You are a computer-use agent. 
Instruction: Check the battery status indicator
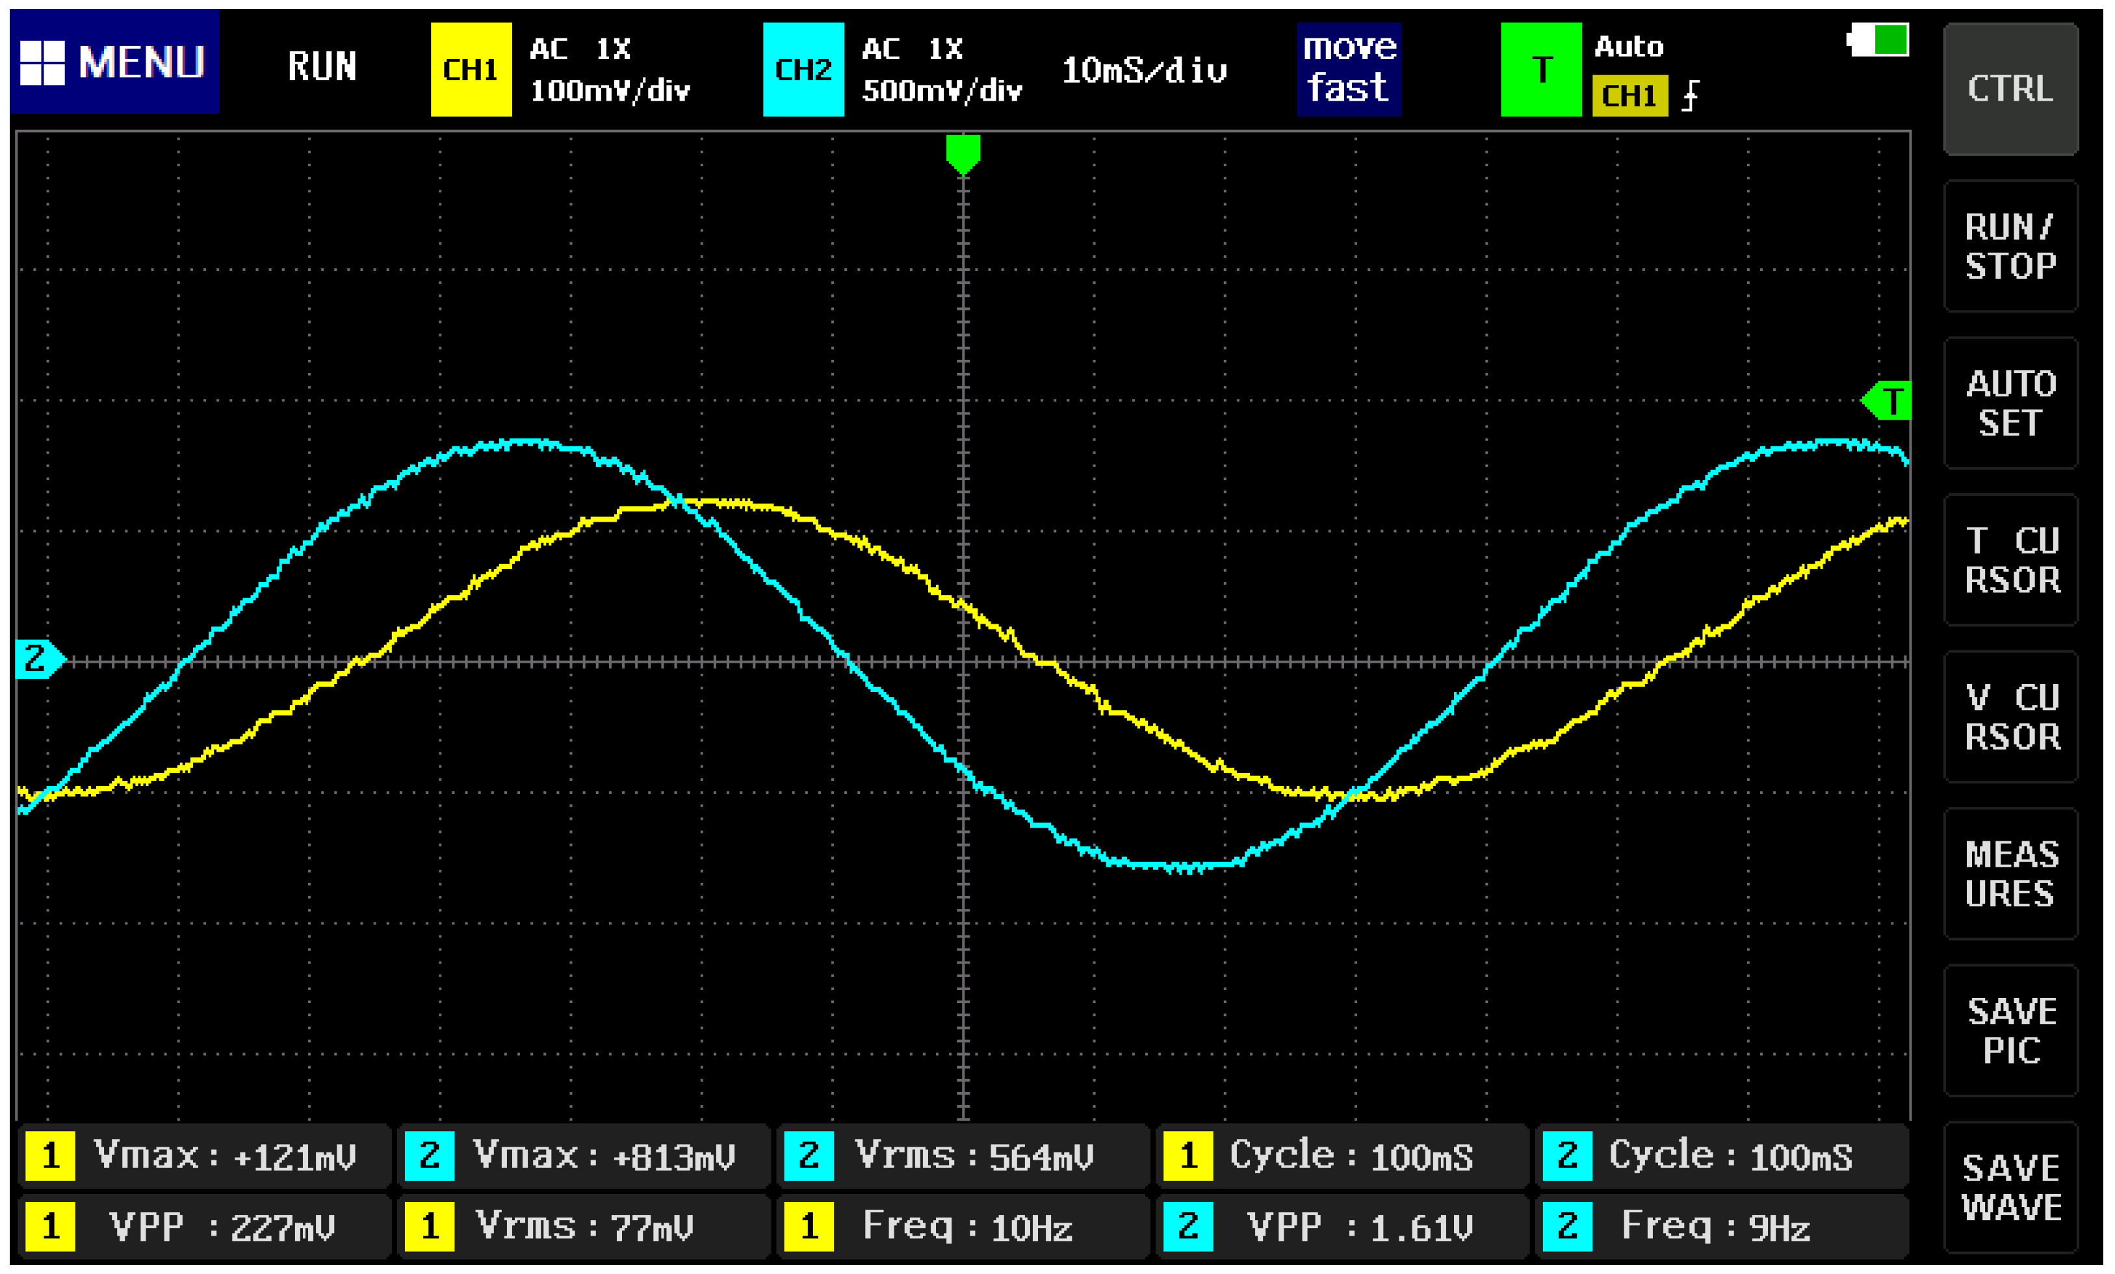tap(1879, 40)
